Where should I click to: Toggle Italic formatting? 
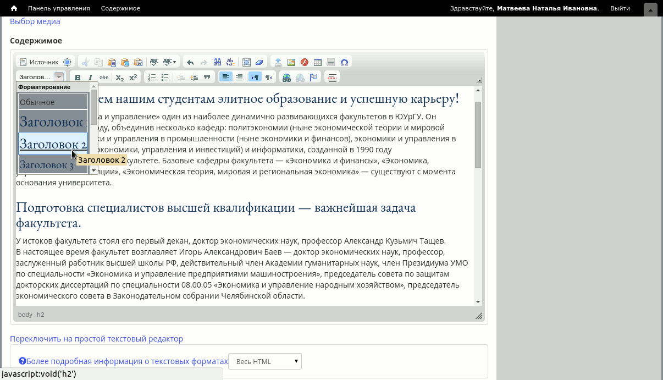coord(90,78)
